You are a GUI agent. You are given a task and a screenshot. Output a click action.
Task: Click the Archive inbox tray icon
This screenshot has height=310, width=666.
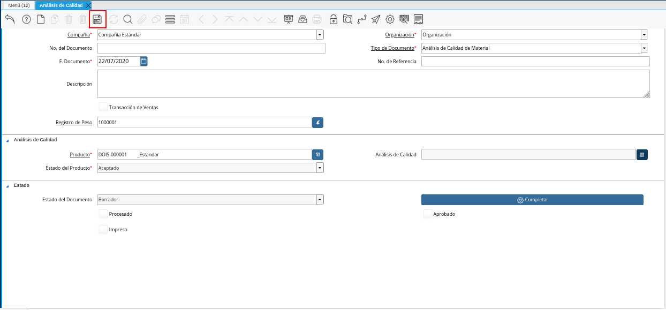(302, 19)
